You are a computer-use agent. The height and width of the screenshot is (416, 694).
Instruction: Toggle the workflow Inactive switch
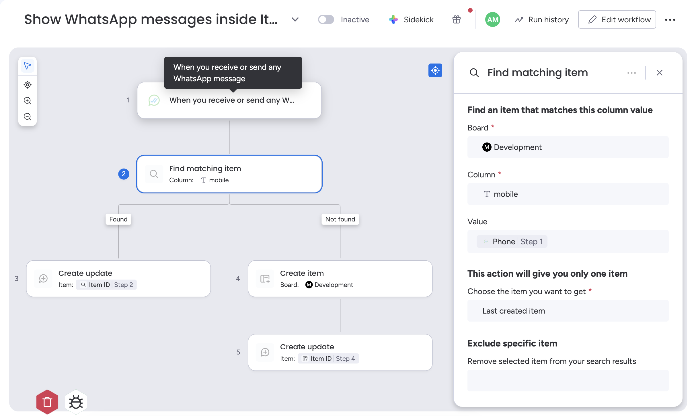coord(326,19)
